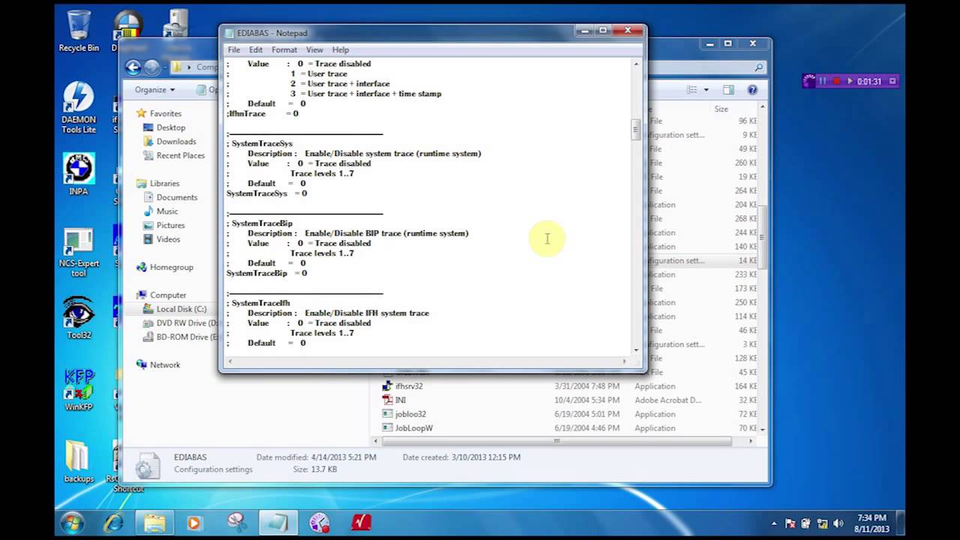Open the Music library
Image resolution: width=960 pixels, height=540 pixels.
click(166, 211)
